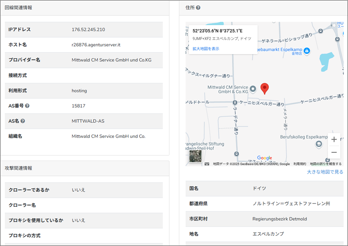Click the help icon next to 住所

point(198,8)
